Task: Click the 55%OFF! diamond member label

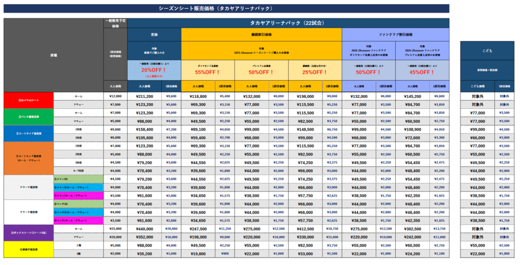Action: [x=208, y=73]
